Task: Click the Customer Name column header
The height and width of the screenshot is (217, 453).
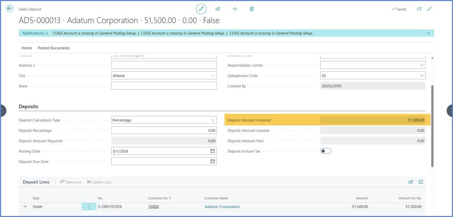Action: [216, 198]
